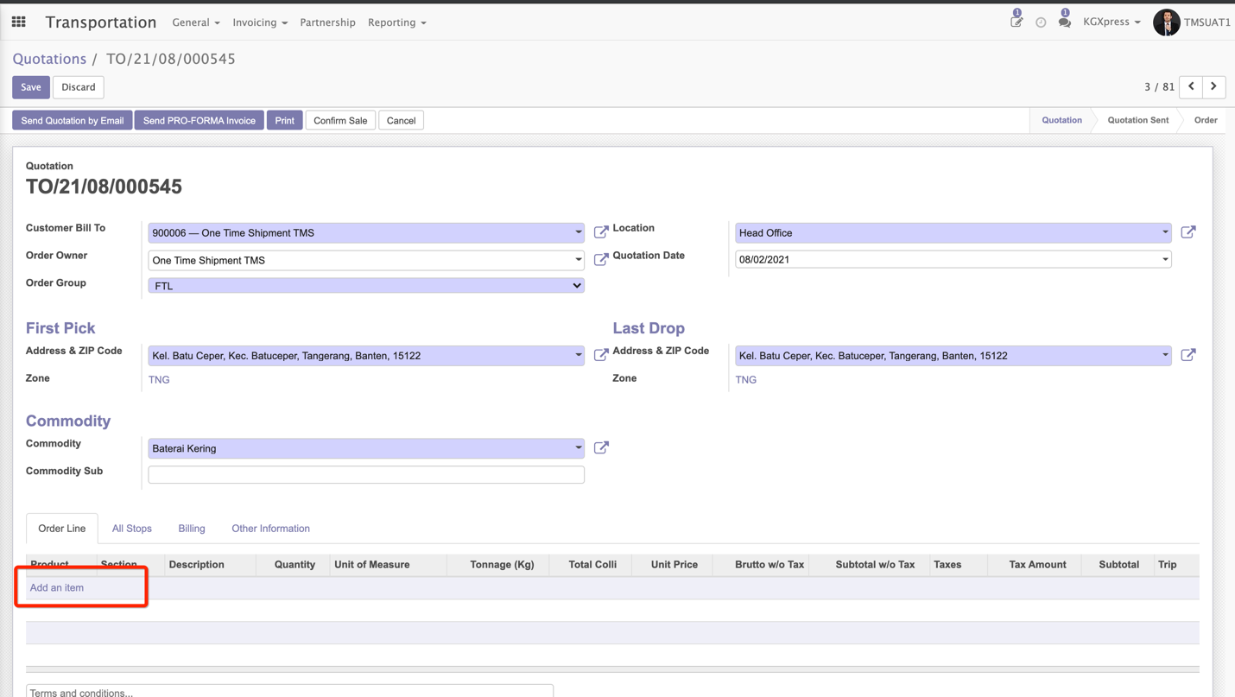The width and height of the screenshot is (1235, 697).
Task: Open Partnership menu
Action: click(x=327, y=22)
